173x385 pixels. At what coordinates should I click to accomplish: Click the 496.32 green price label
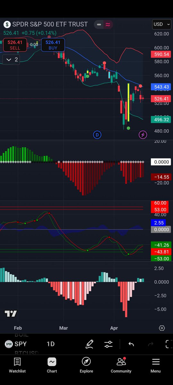[x=161, y=119]
